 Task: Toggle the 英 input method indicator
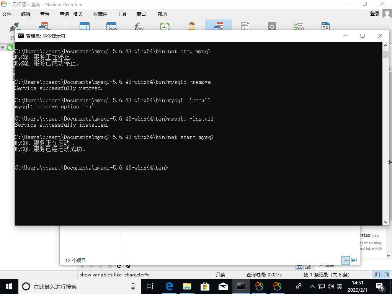pyautogui.click(x=340, y=286)
